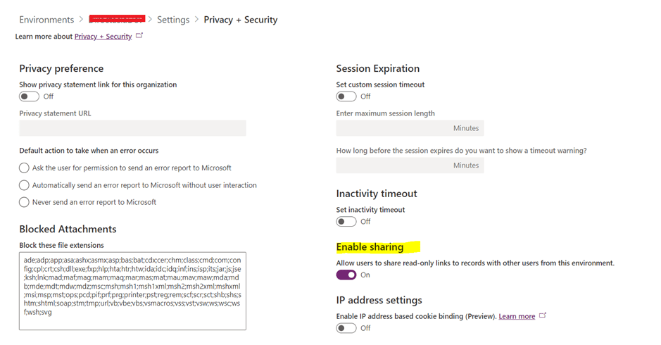Click external link icon beside Privacy + Security link
The height and width of the screenshot is (345, 661).
coord(139,36)
